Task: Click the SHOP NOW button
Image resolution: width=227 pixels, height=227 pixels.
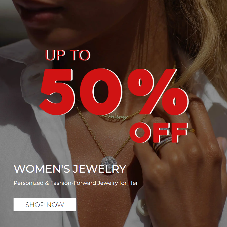Action: [x=45, y=205]
